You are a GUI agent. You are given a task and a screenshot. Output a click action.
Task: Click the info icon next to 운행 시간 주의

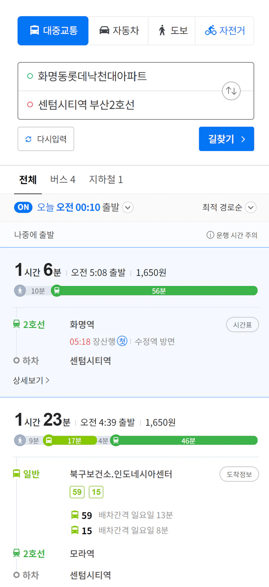(x=210, y=235)
